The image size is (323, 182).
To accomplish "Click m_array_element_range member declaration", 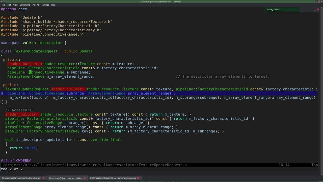I will (x=51, y=76).
